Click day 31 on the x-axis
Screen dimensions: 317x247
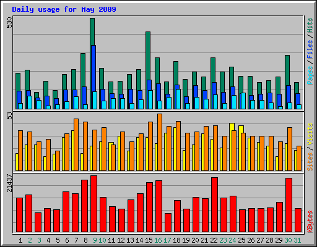tap(297, 240)
